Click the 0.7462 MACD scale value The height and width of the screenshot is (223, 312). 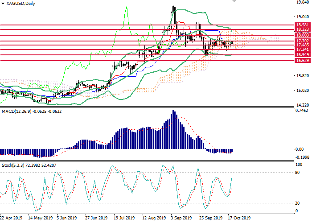pos(302,110)
